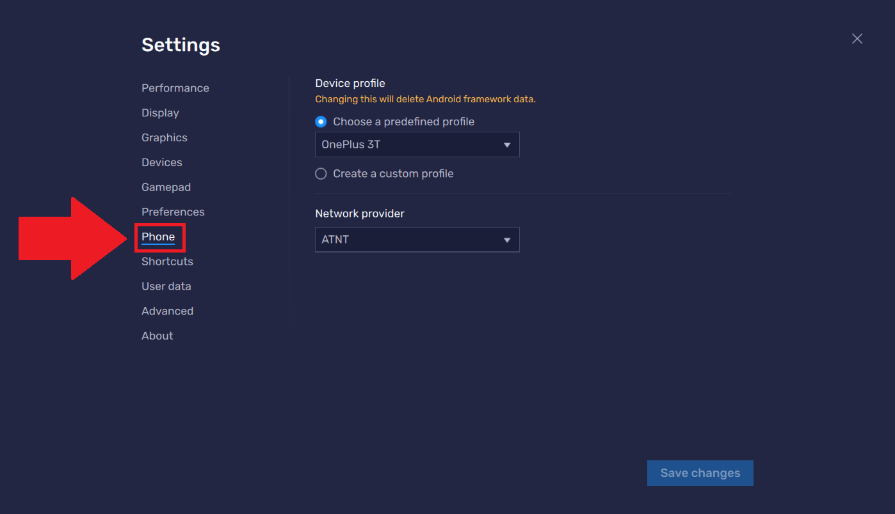The image size is (895, 514).
Task: Select the 'Create a custom profile' radio button
Action: click(x=320, y=173)
